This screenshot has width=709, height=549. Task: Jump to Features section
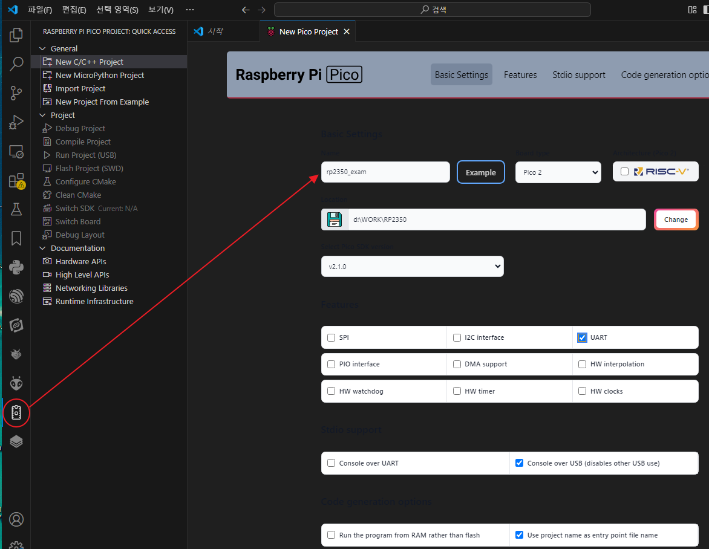pos(520,75)
